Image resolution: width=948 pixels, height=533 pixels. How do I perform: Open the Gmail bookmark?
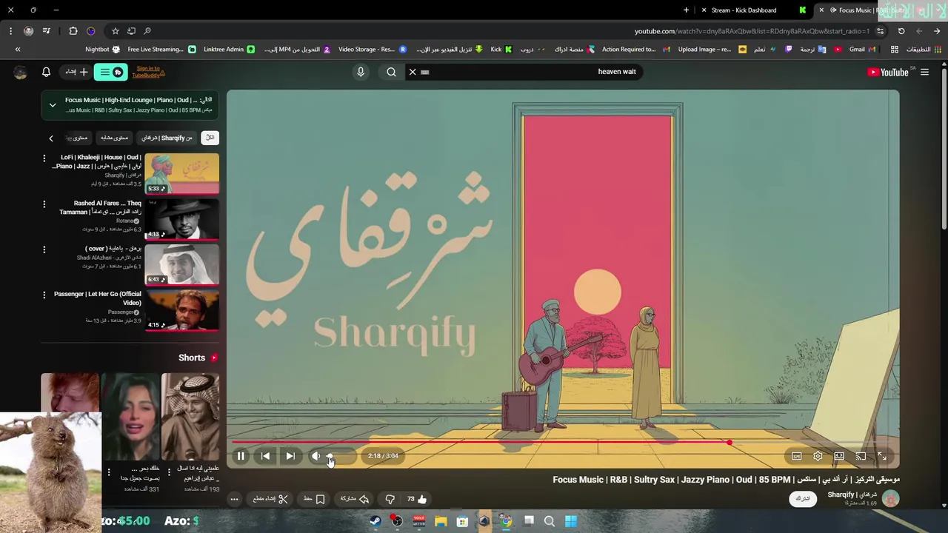click(x=862, y=50)
